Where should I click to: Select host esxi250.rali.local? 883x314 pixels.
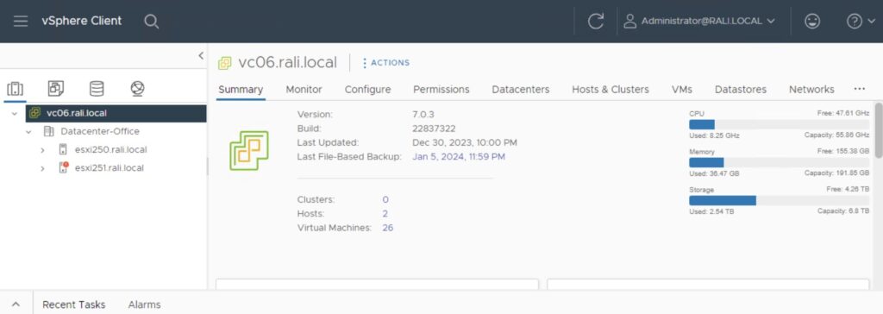[x=110, y=150]
